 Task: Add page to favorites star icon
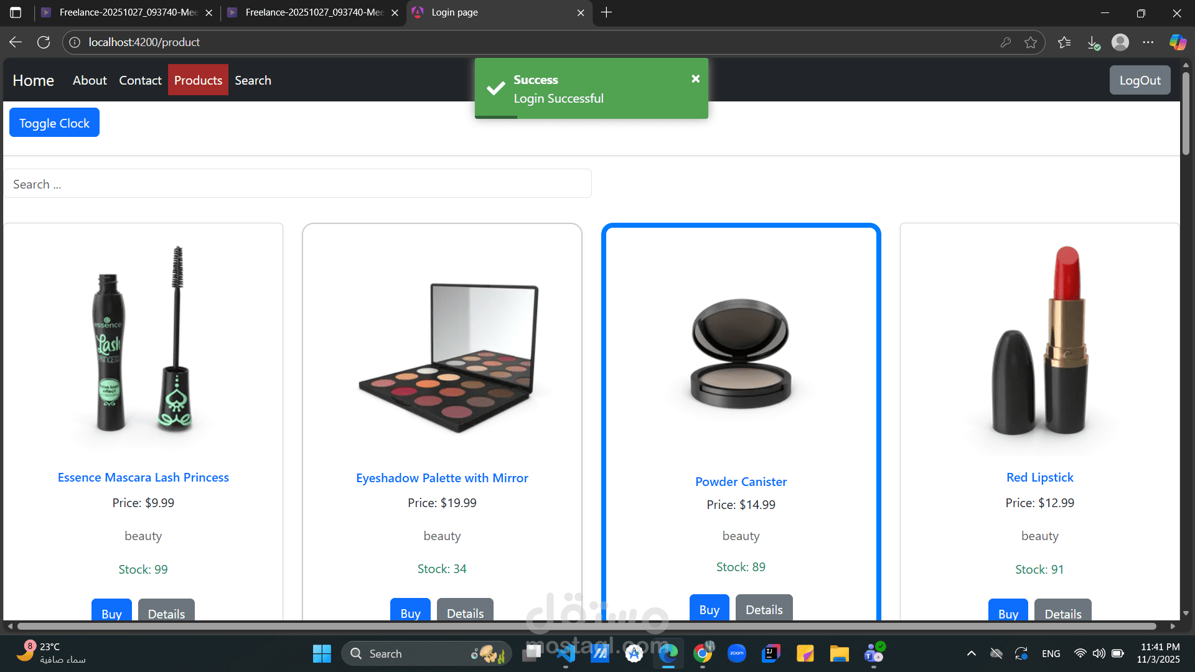pyautogui.click(x=1031, y=42)
